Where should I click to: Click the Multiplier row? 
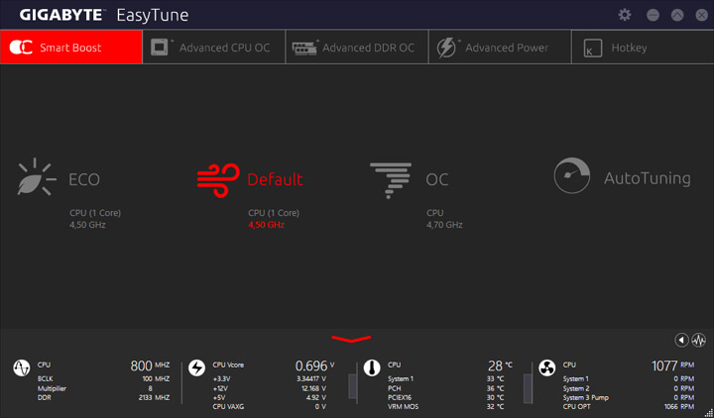[x=103, y=388]
